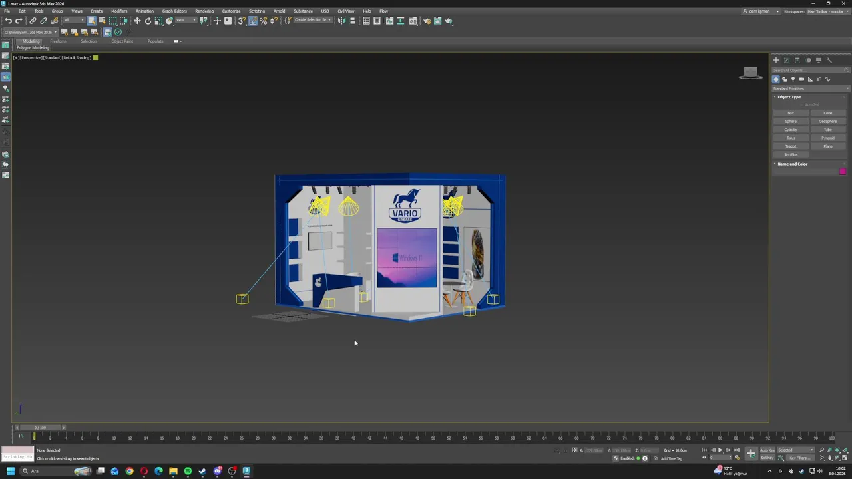Click the Sphere primitive button
The width and height of the screenshot is (852, 479).
point(791,122)
